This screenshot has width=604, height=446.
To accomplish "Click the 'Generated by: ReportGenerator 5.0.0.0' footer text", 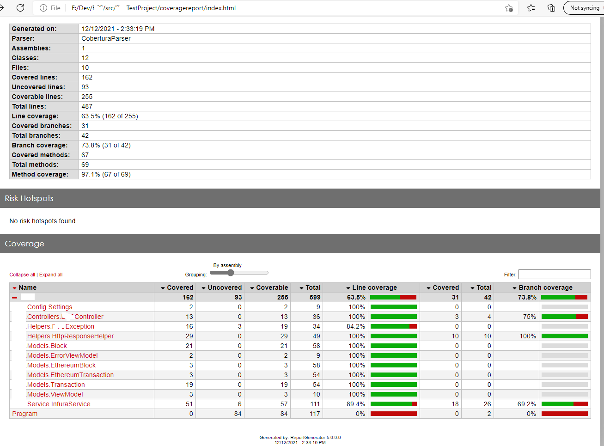I will (x=300, y=437).
